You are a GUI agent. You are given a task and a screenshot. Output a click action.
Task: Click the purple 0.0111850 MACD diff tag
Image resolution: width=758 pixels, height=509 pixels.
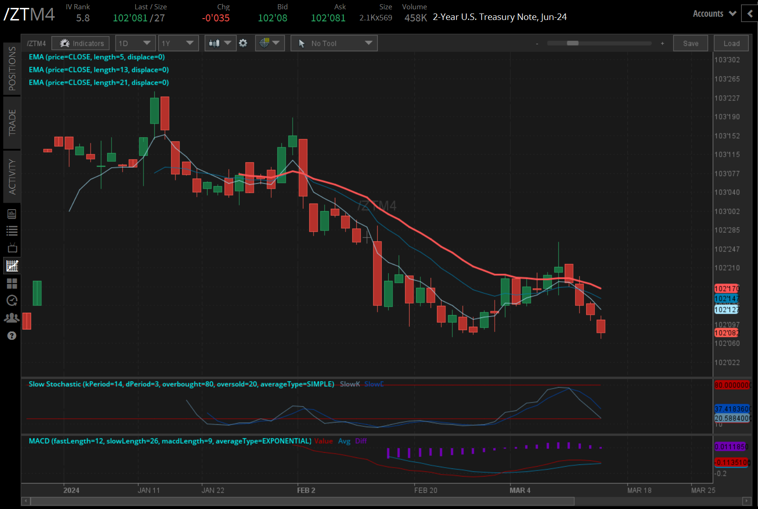click(x=731, y=447)
